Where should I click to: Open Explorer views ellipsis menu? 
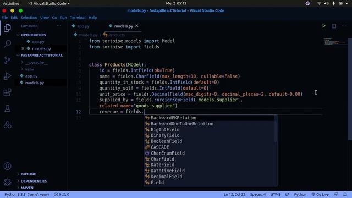coord(59,26)
